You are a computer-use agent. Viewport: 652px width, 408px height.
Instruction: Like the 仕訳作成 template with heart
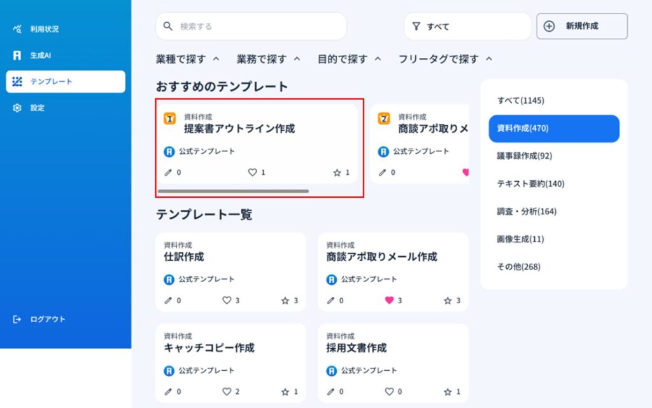(x=226, y=301)
